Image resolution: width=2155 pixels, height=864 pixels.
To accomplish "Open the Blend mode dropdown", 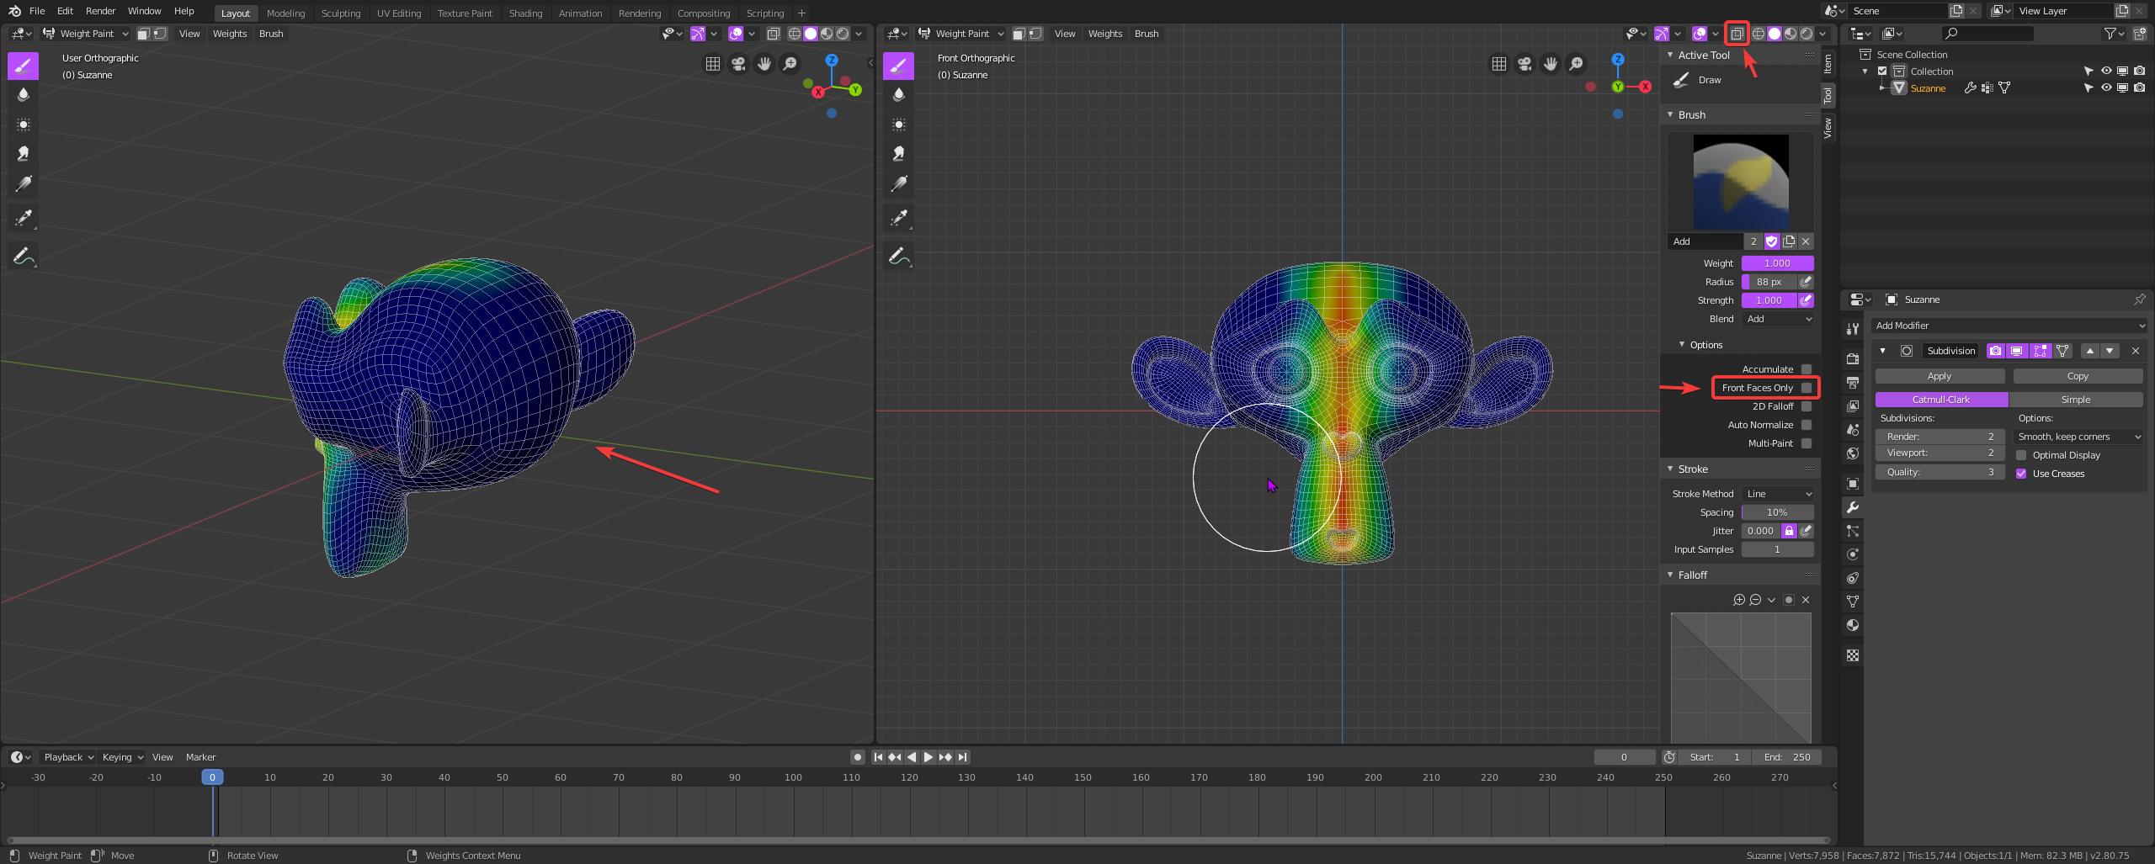I will tap(1777, 319).
